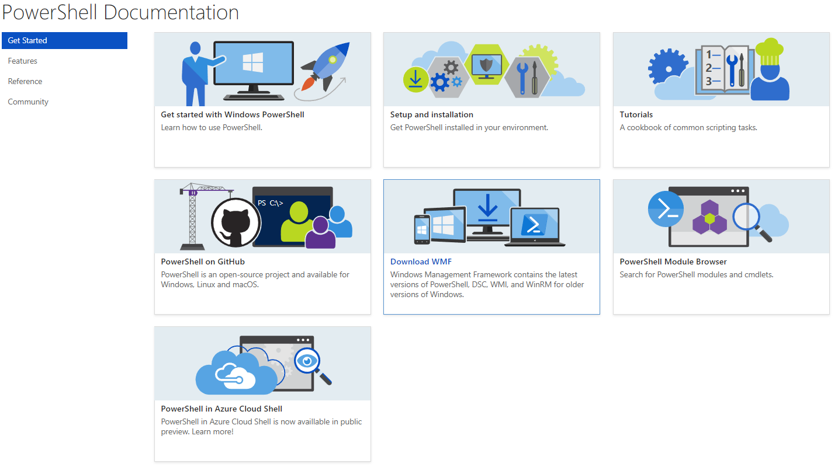Click the magnifying glass in Module Browser card
The width and height of the screenshot is (838, 474).
click(752, 222)
